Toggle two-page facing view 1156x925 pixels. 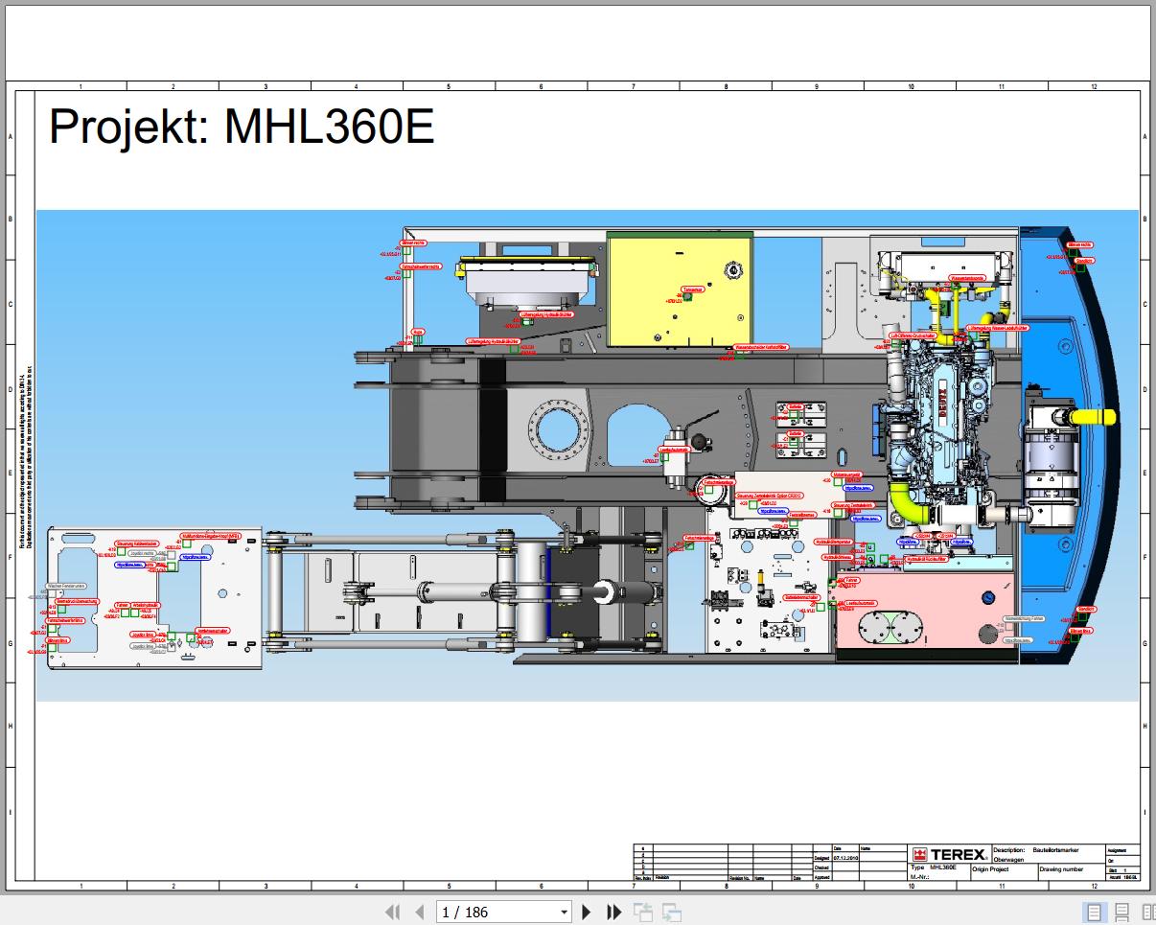coord(1145,912)
